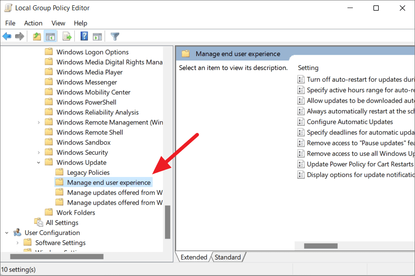
Task: Click the folder icon in Manage end user experience header
Action: (186, 54)
